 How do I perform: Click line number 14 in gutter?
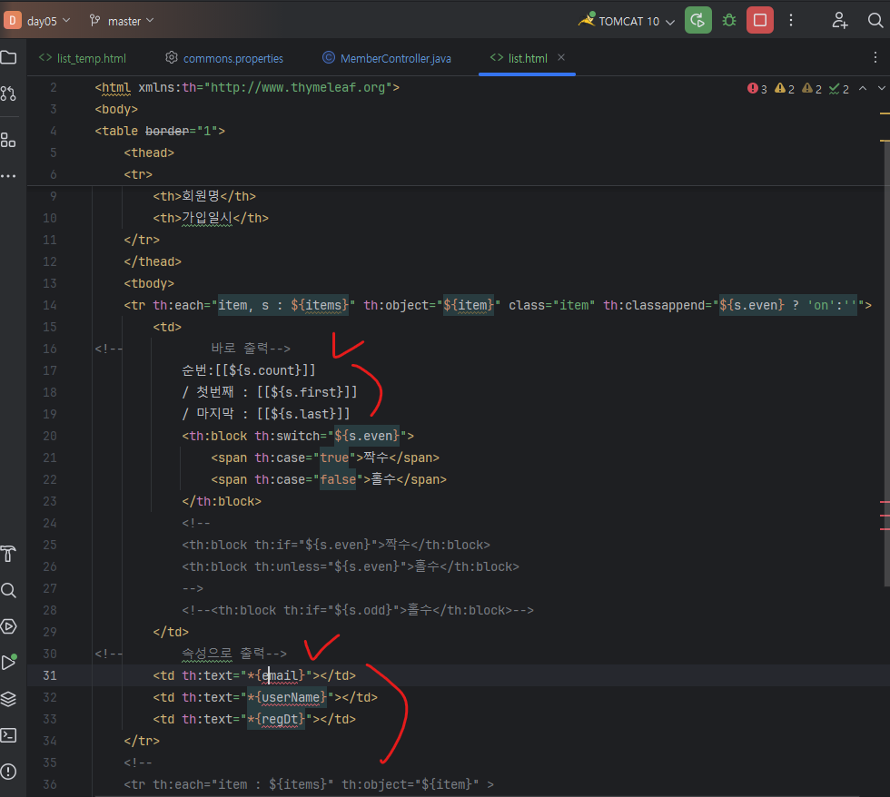pyautogui.click(x=49, y=305)
